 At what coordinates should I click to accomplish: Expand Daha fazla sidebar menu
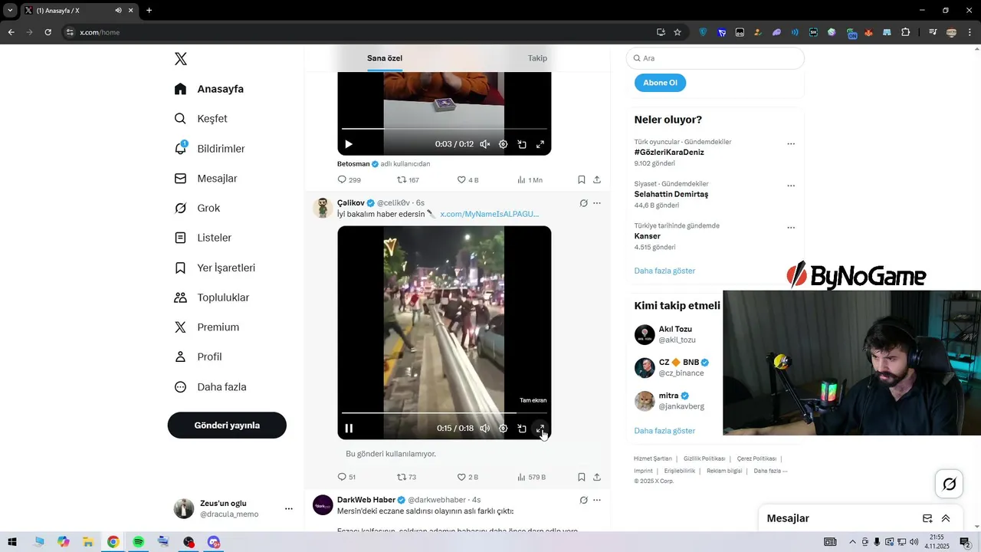(x=210, y=387)
